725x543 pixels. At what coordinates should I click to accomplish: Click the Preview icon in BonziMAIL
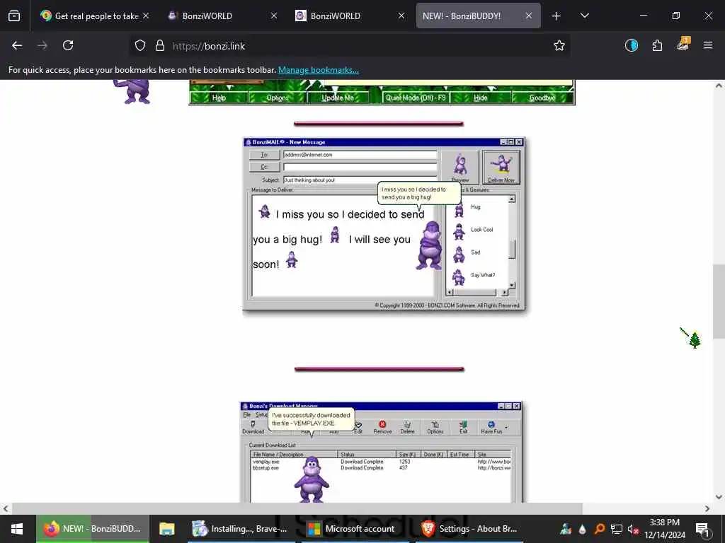pos(460,167)
